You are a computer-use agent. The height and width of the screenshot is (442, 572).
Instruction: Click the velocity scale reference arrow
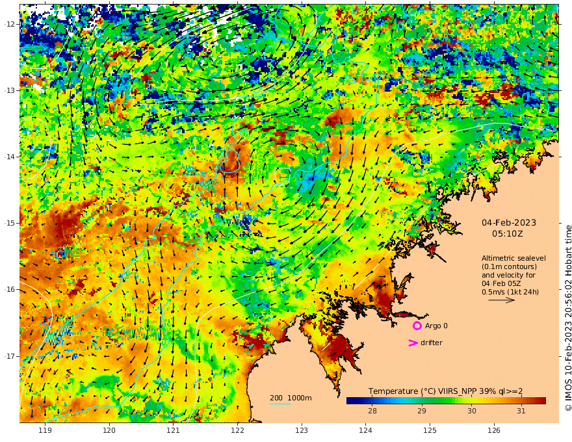(x=502, y=300)
